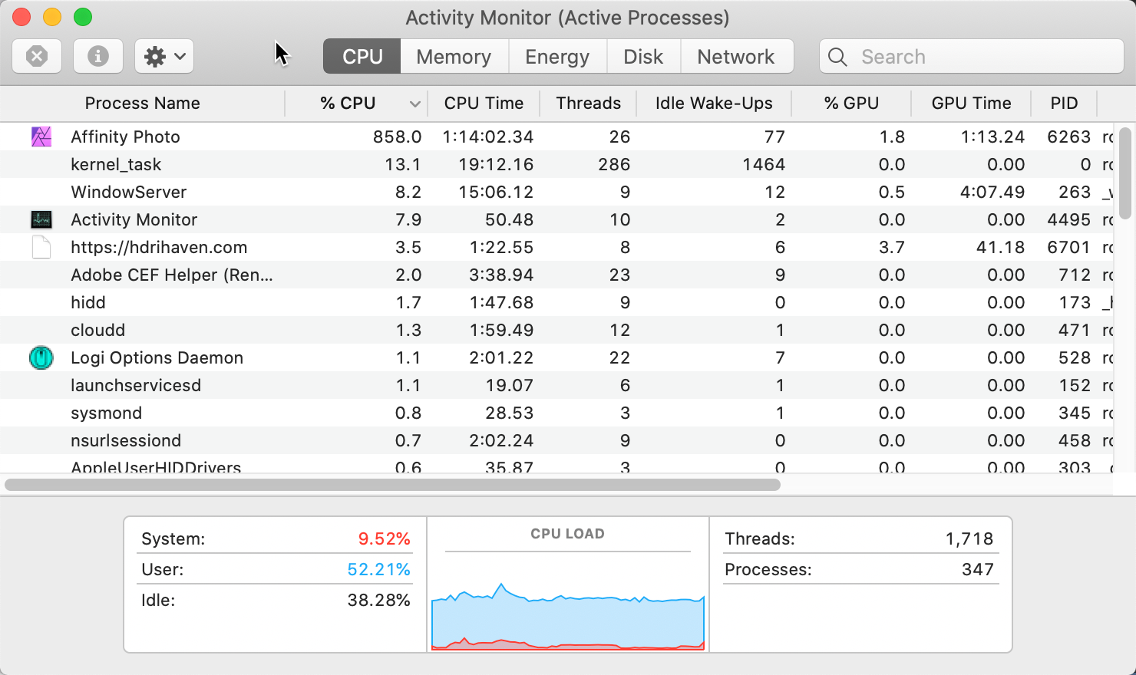Switch to the Network tab
The image size is (1136, 675).
pos(736,56)
